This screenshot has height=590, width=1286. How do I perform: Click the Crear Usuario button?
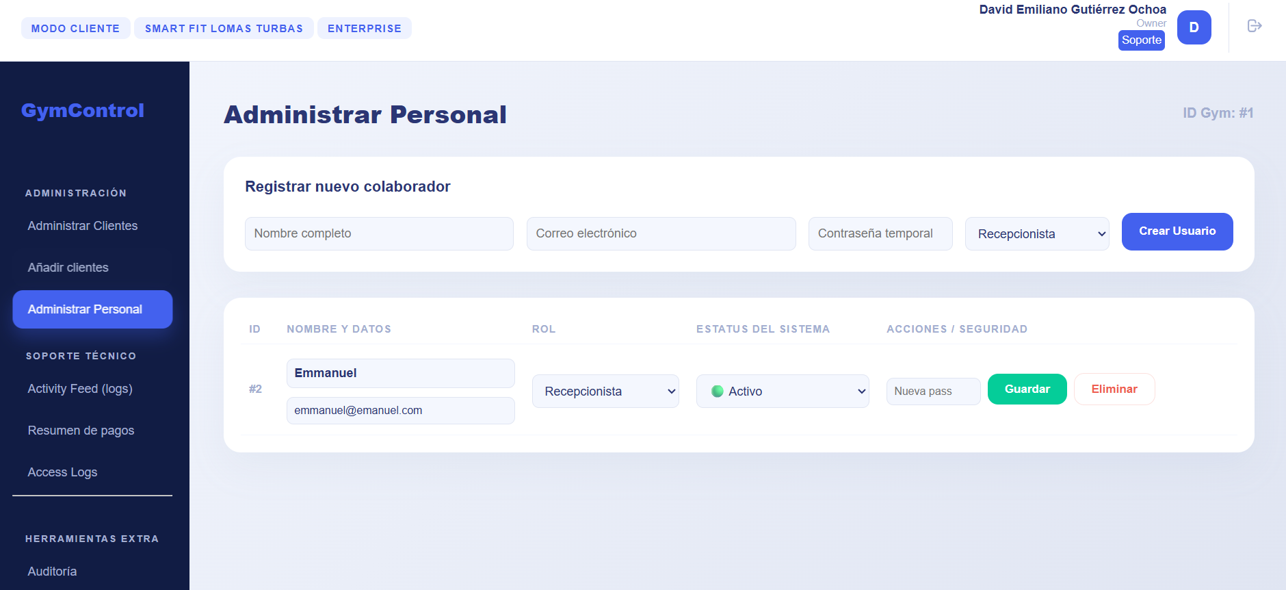(1177, 231)
